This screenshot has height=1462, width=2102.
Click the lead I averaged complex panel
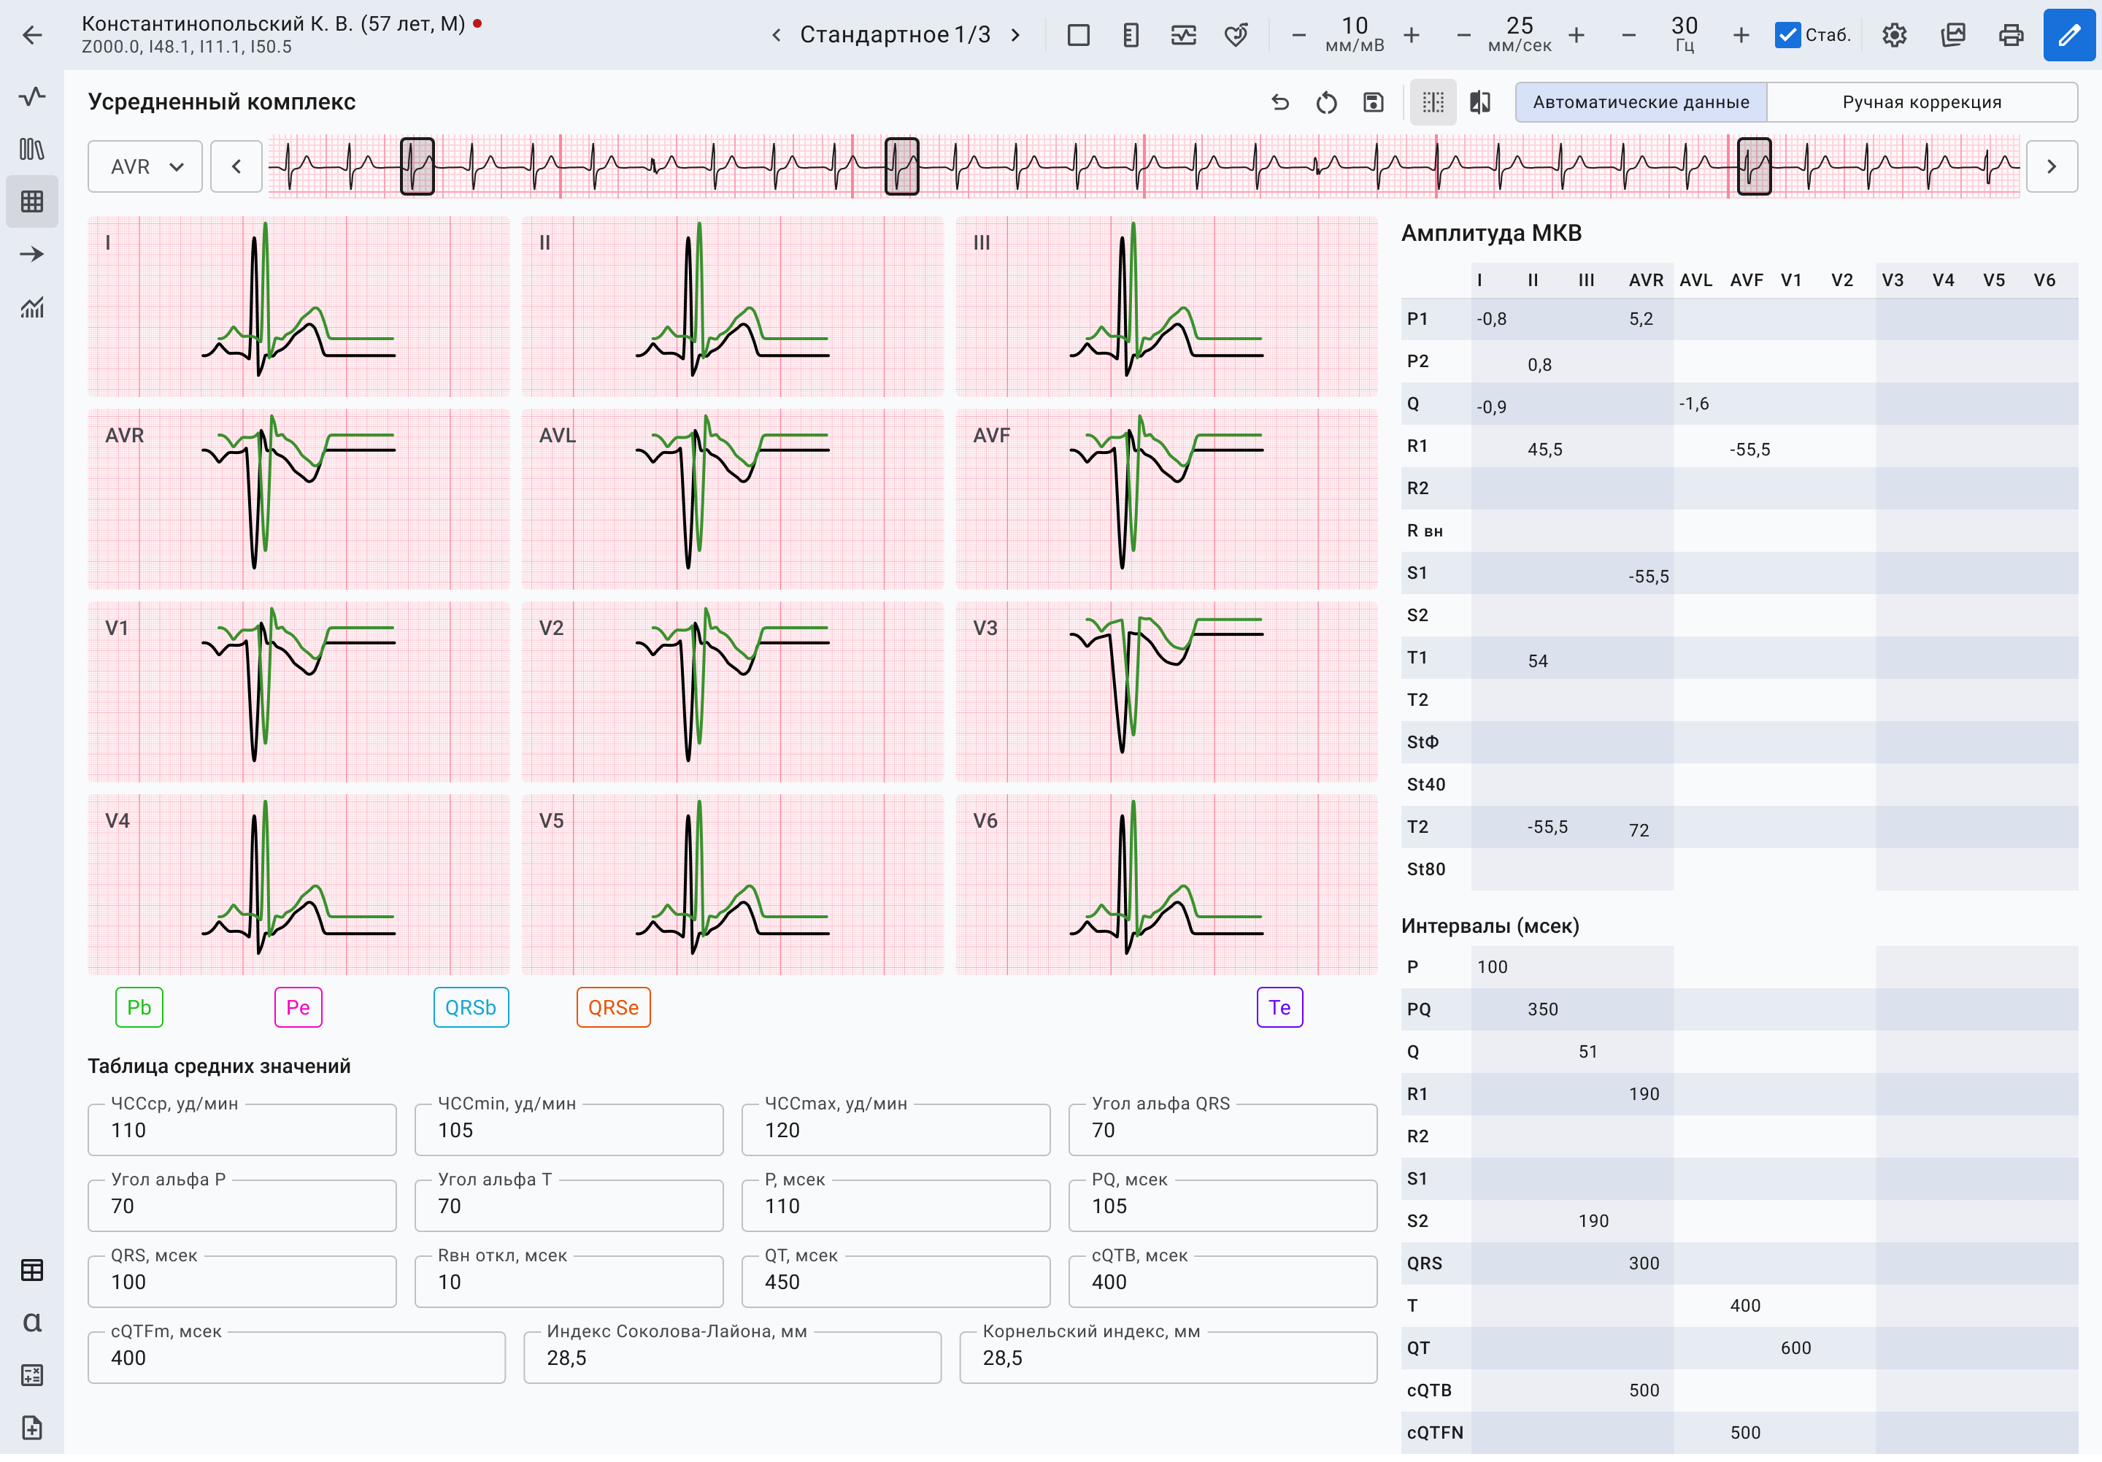point(299,307)
